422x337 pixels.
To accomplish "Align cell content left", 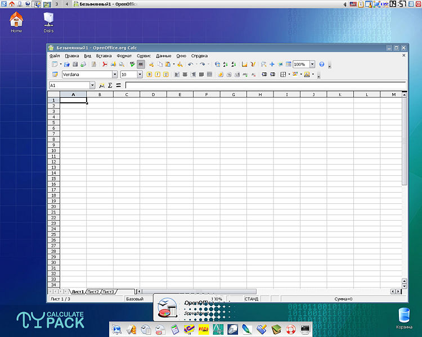I will (177, 75).
